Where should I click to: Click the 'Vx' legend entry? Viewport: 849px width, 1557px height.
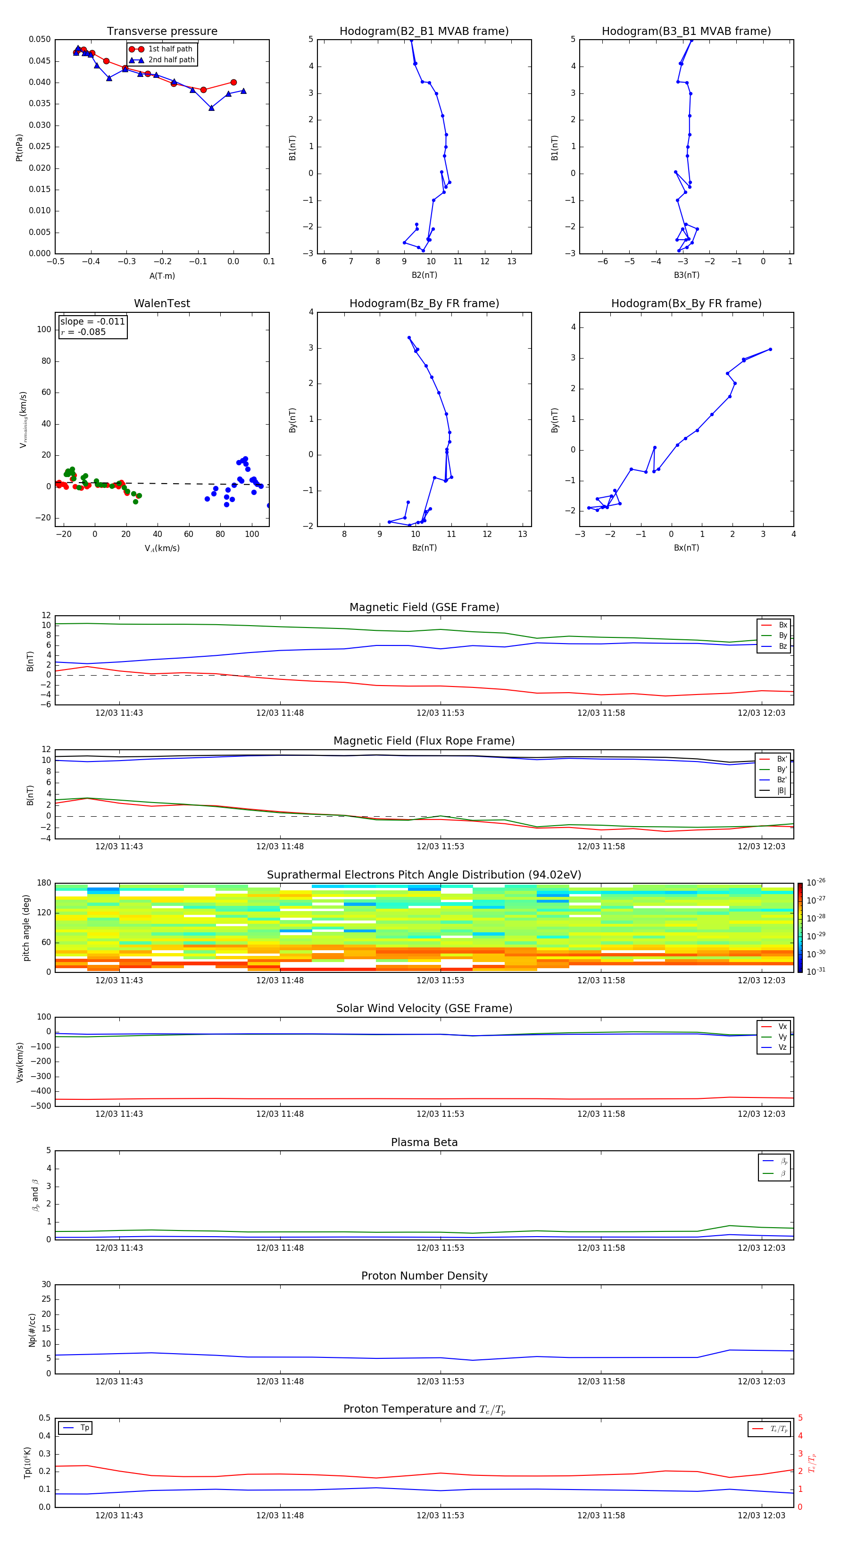tap(774, 1026)
